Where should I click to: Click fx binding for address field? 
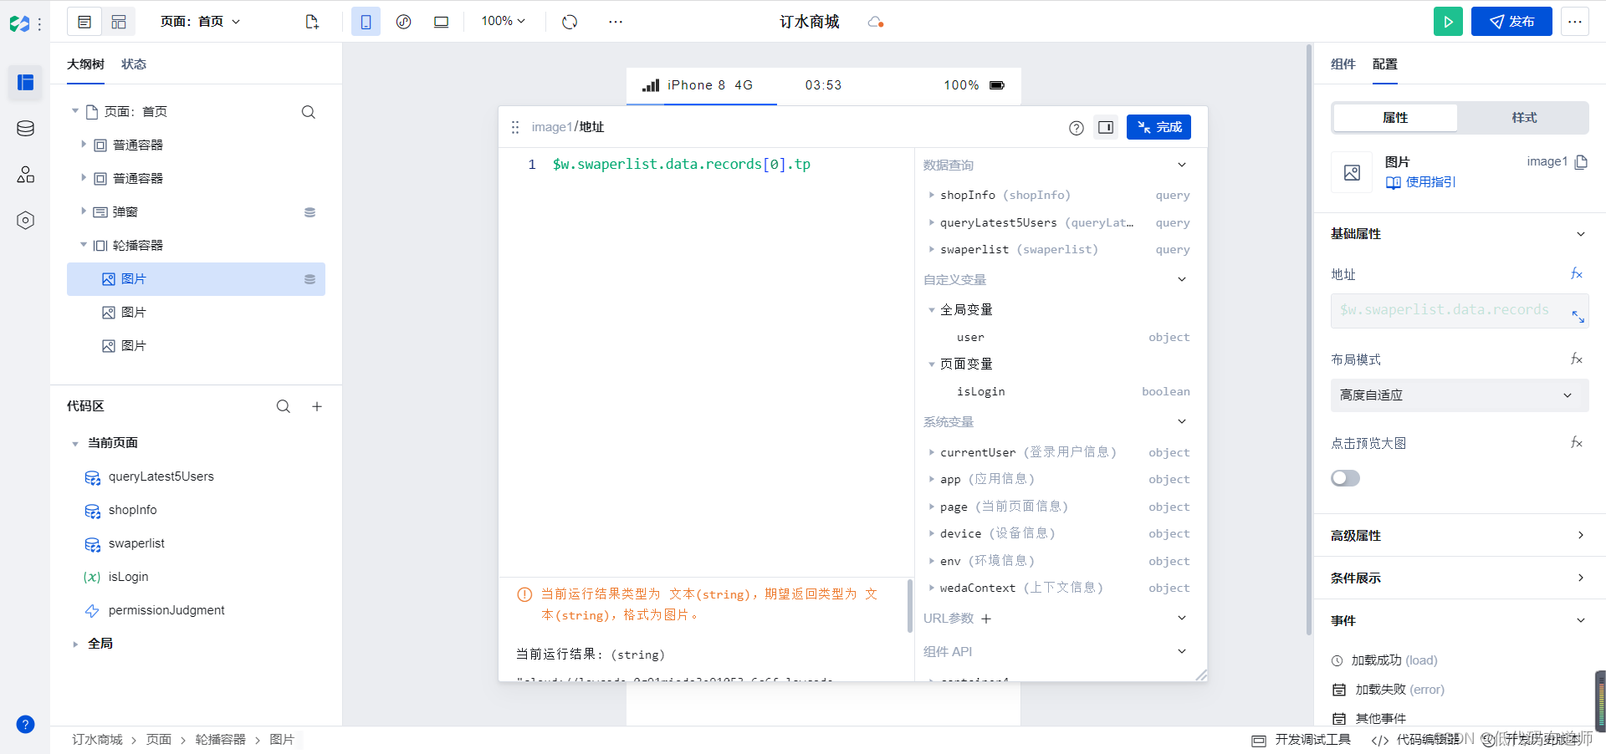click(x=1577, y=274)
